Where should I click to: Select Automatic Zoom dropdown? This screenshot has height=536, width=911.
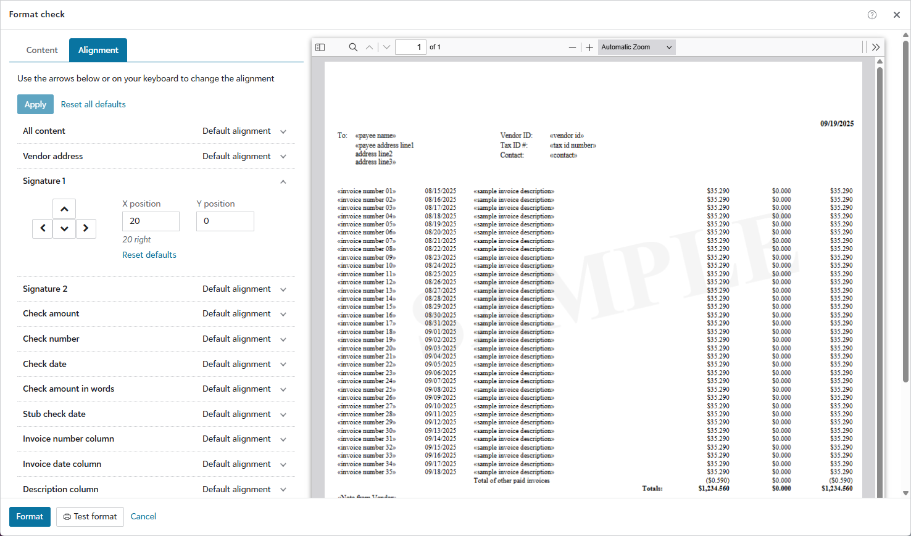click(x=636, y=47)
